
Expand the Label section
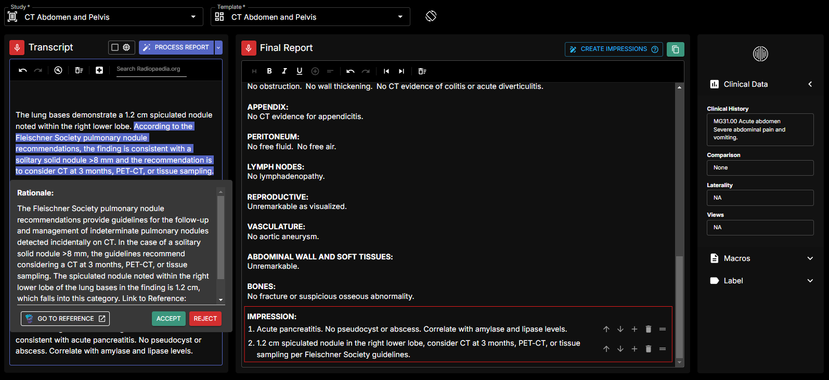761,281
